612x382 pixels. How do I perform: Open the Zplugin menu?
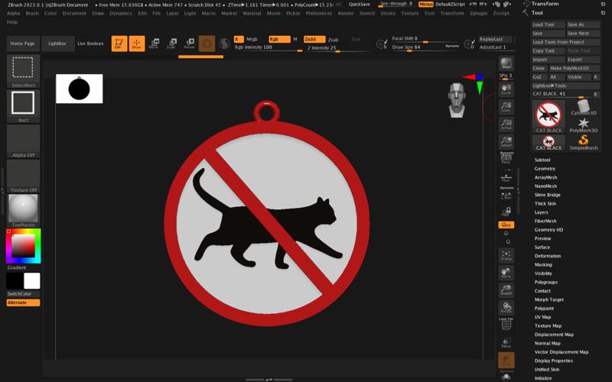click(x=478, y=13)
